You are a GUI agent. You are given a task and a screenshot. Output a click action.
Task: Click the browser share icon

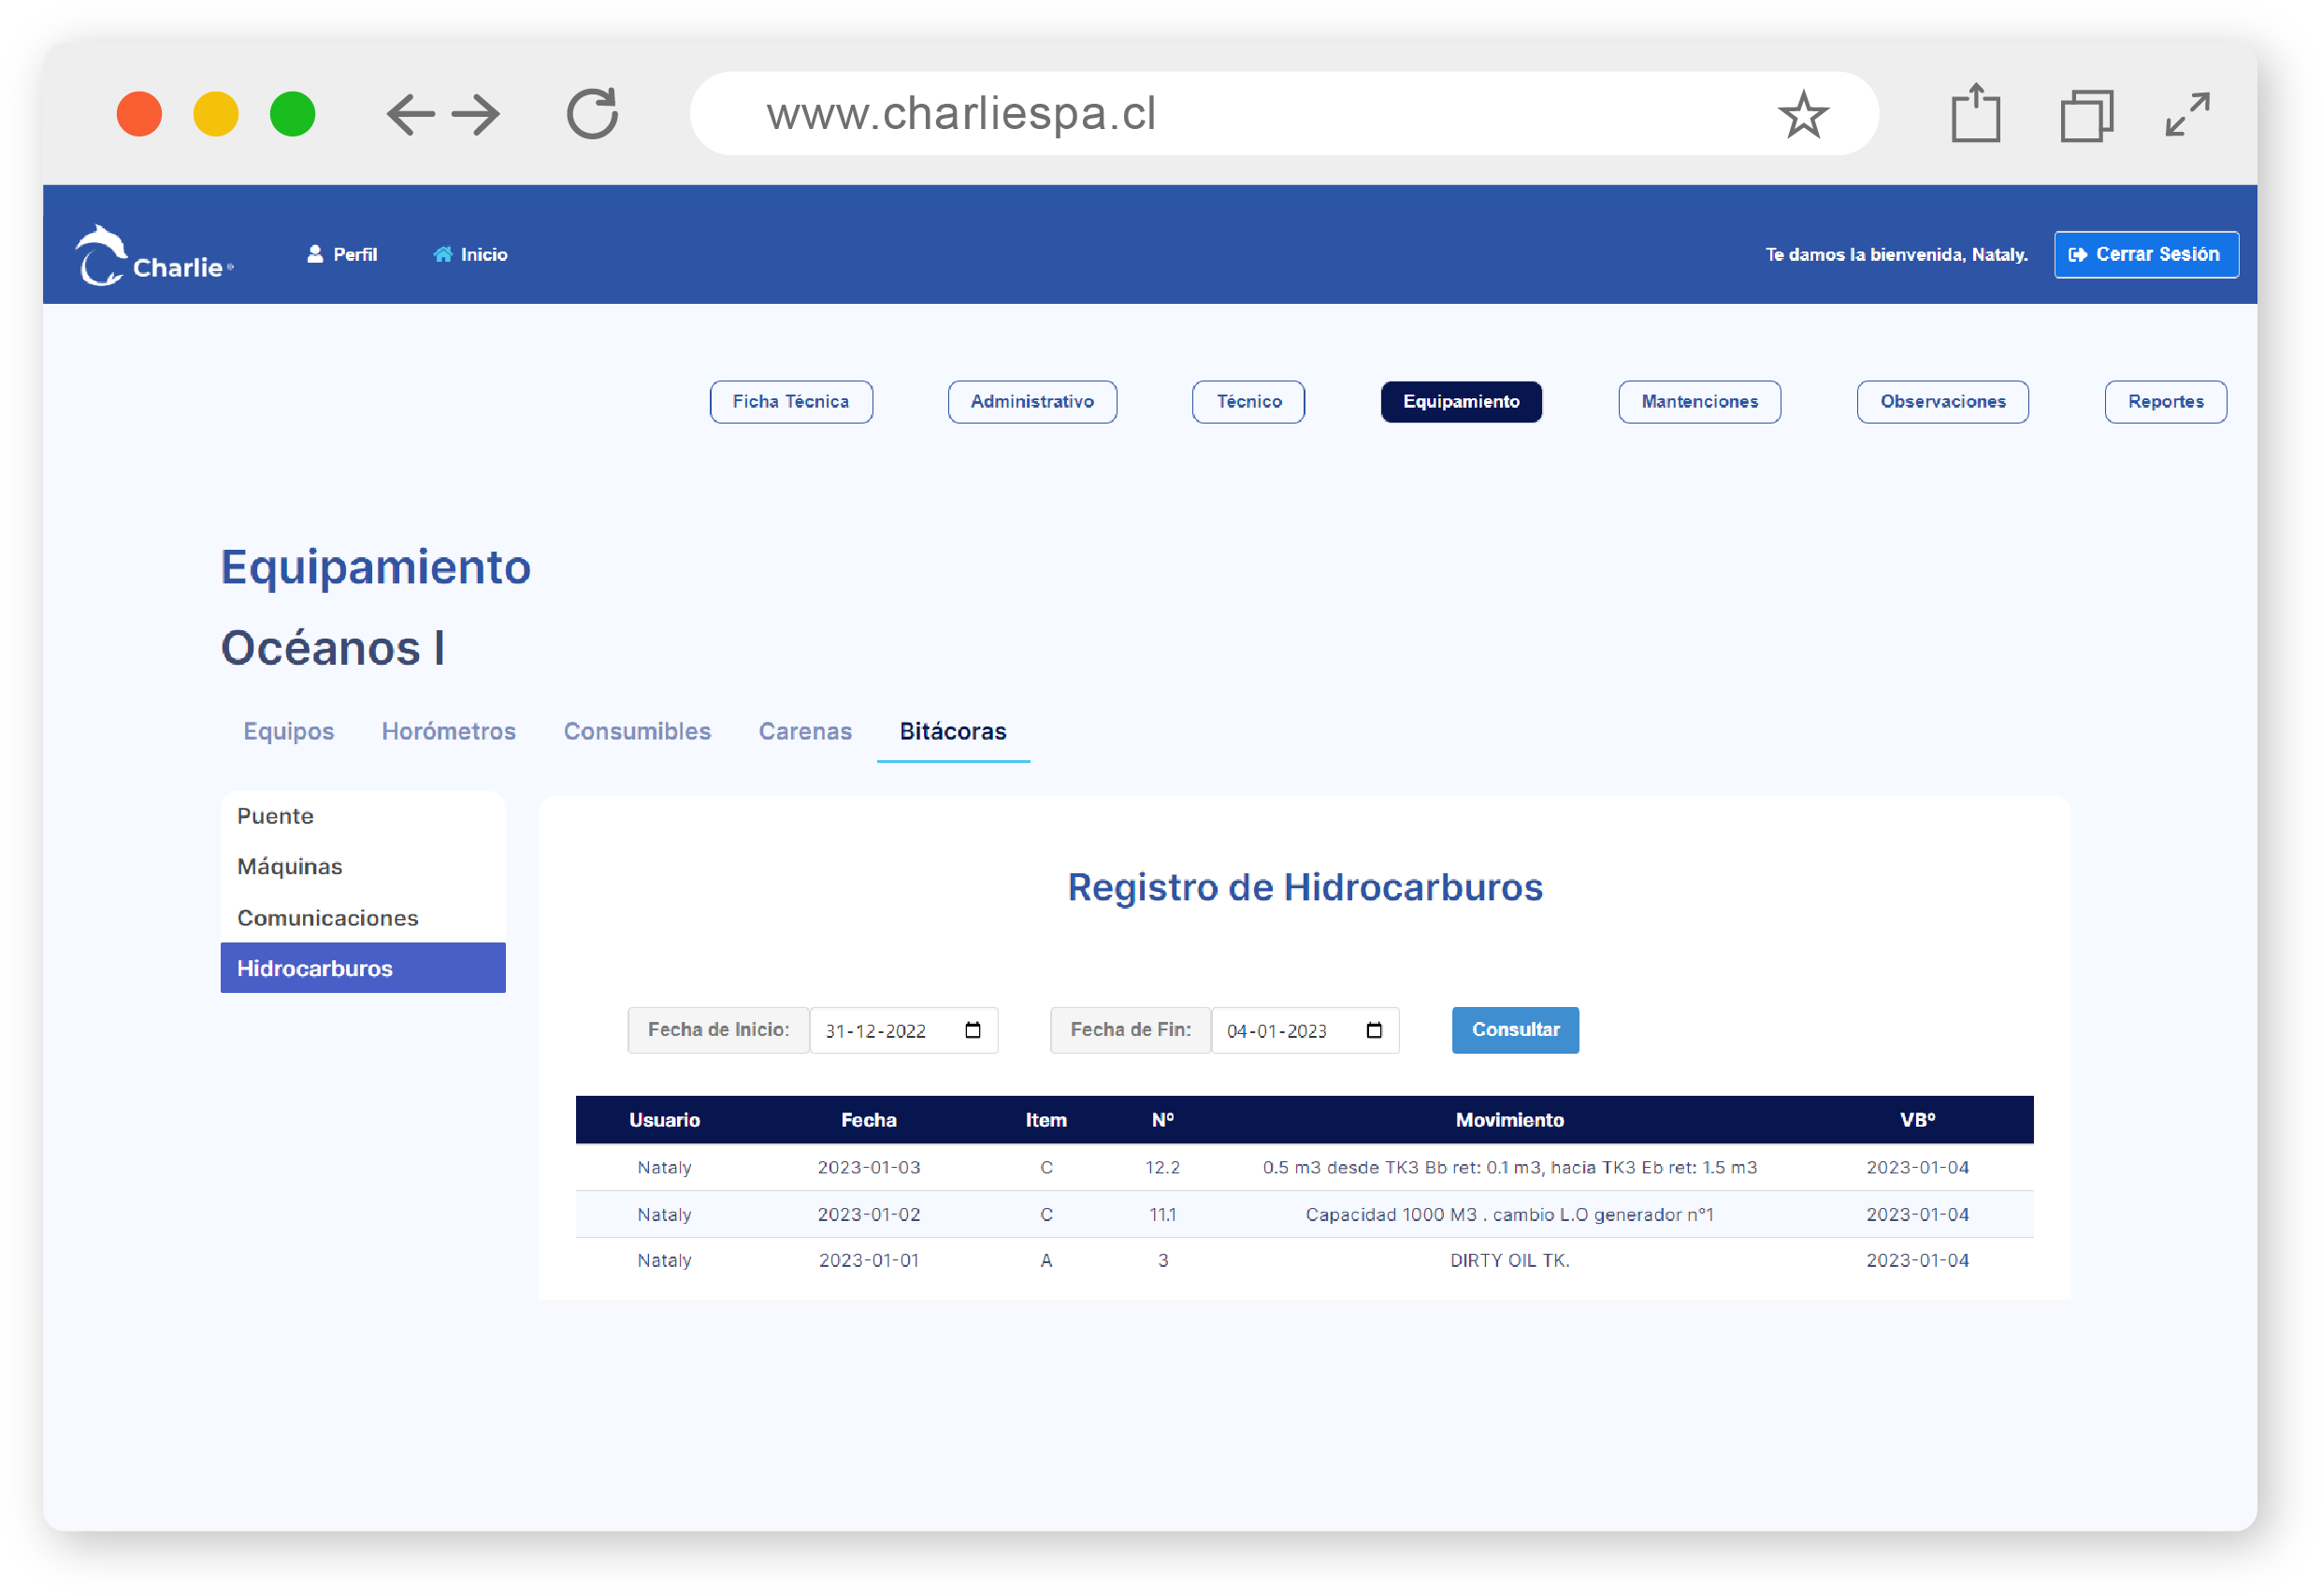1975,114
